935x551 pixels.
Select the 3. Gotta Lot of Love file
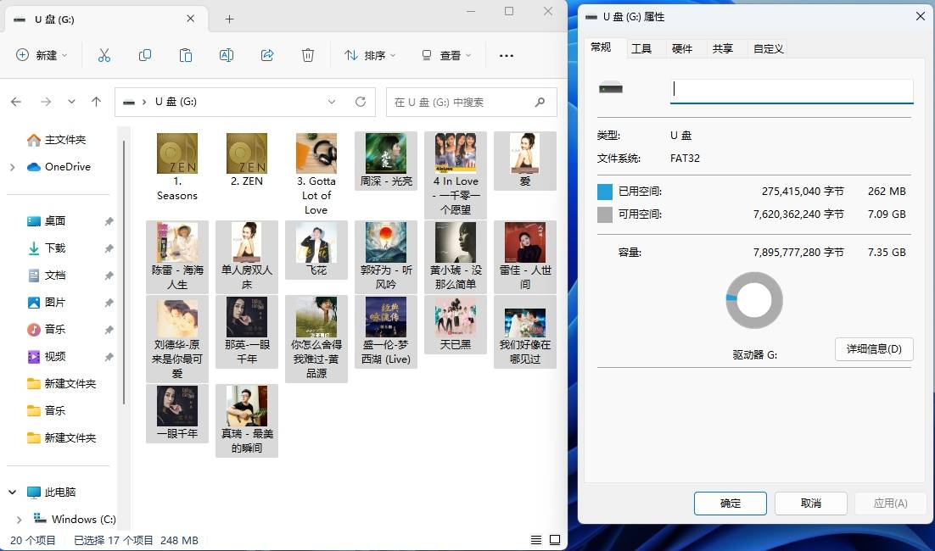click(x=316, y=174)
